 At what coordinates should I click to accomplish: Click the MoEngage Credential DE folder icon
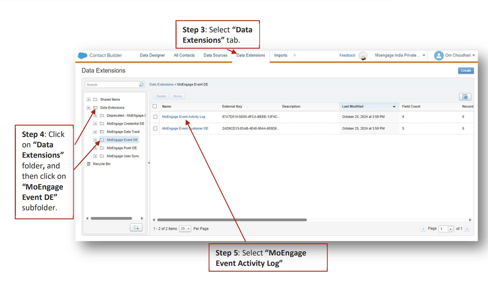coord(102,124)
